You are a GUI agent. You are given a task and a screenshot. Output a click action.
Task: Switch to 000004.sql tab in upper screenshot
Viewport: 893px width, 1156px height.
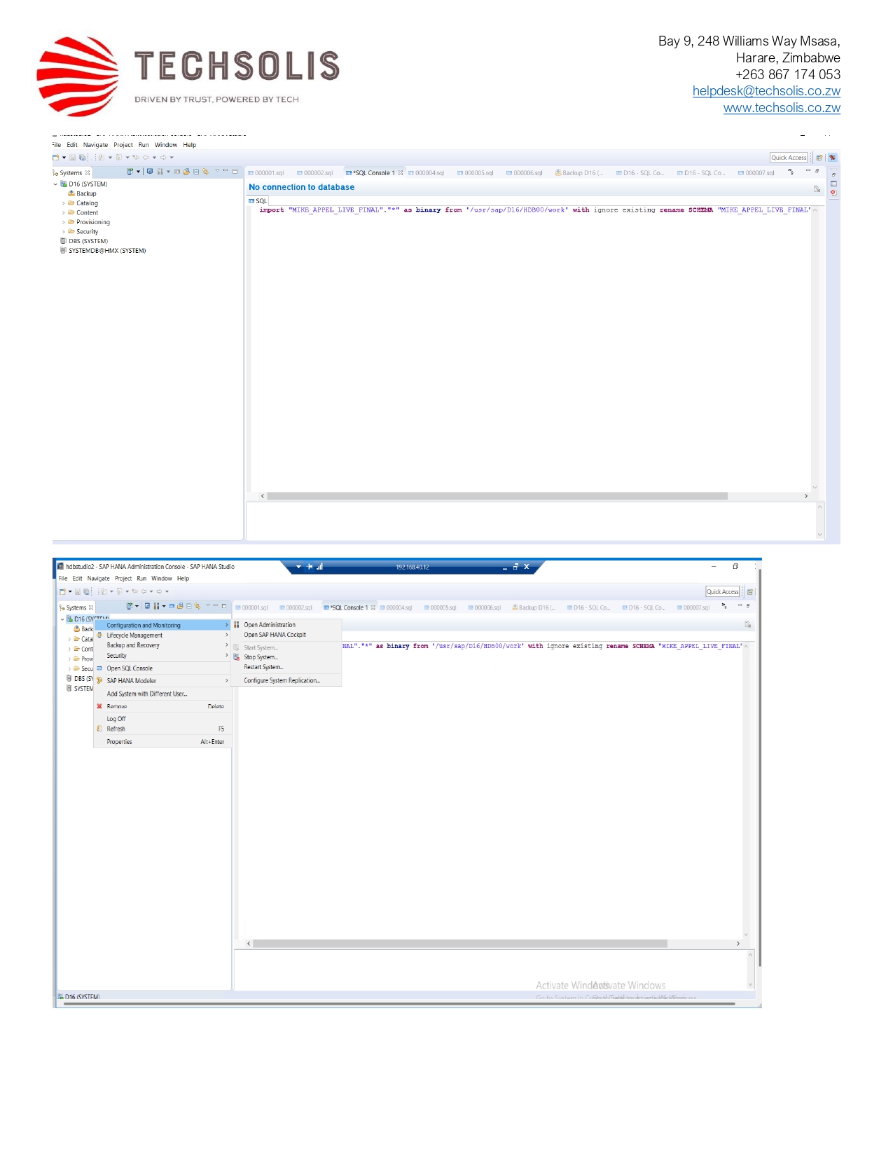click(426, 173)
